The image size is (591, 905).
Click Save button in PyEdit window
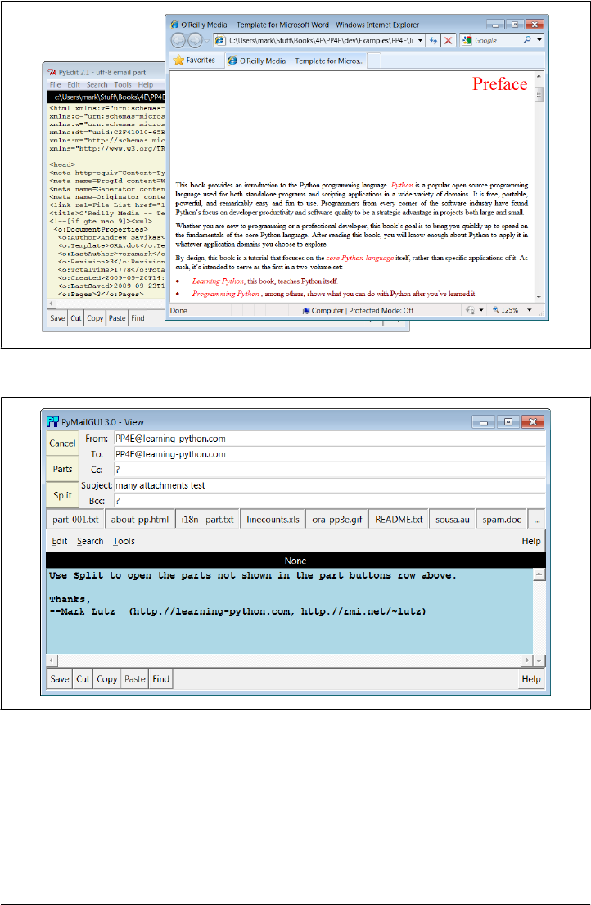click(57, 318)
